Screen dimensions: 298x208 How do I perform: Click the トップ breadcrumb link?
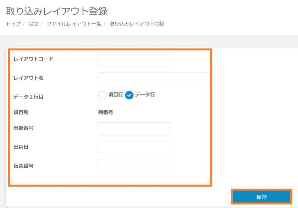click(x=14, y=24)
